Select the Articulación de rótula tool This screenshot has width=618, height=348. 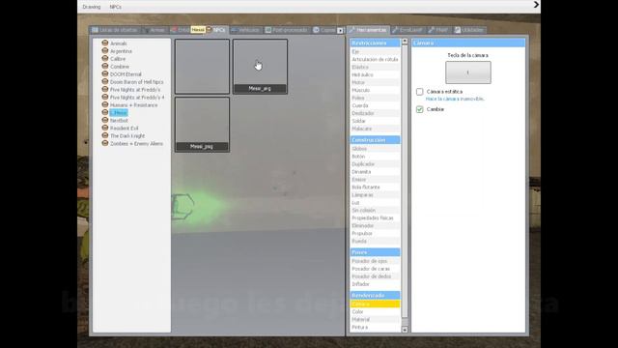(x=375, y=59)
